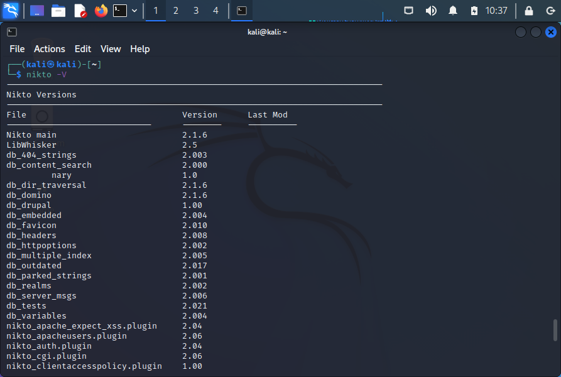Click the 'Version' column header
The image size is (561, 377).
(x=200, y=115)
